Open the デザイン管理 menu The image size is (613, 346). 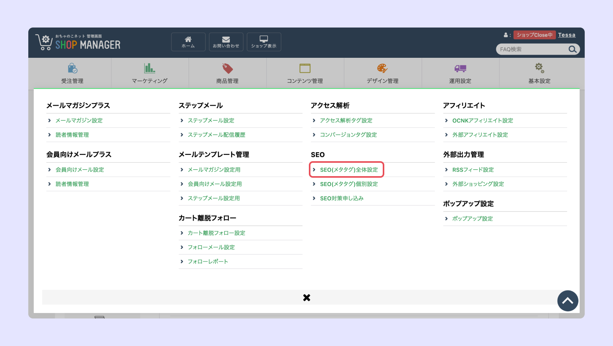[383, 74]
